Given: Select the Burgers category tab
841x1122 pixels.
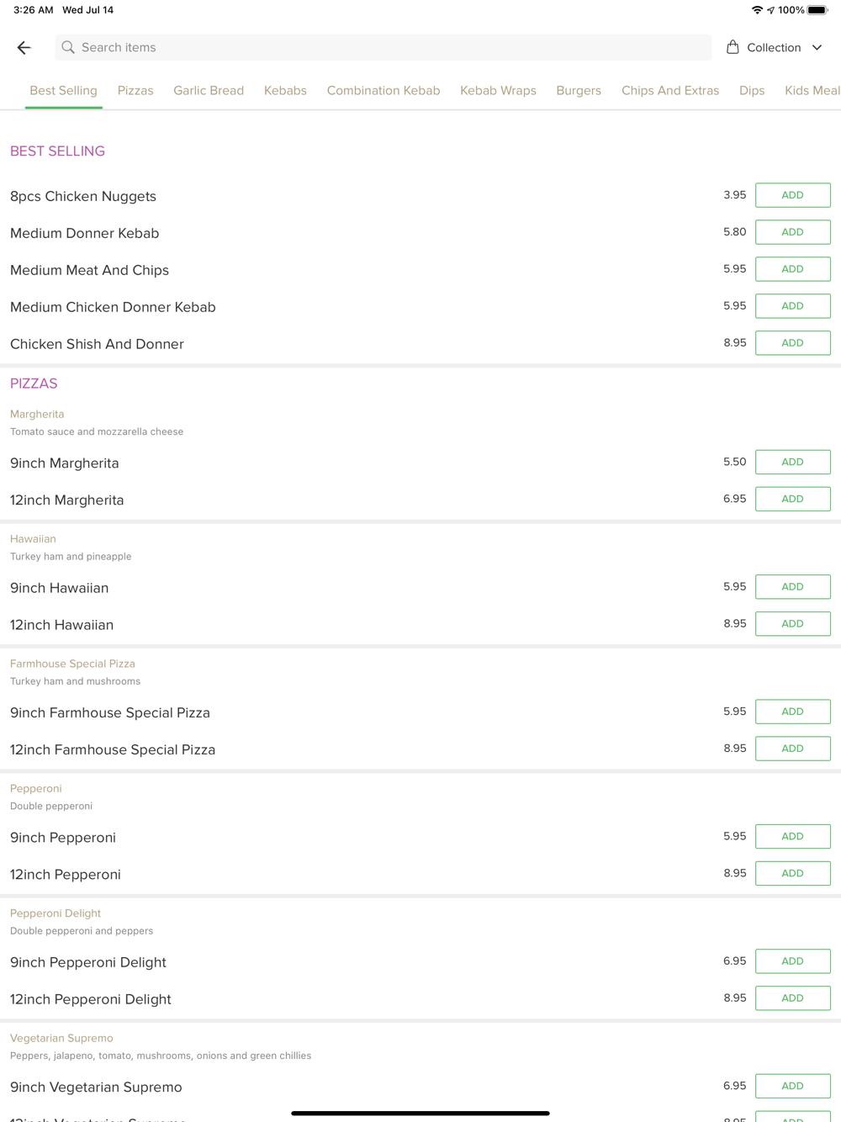Looking at the screenshot, I should point(579,91).
